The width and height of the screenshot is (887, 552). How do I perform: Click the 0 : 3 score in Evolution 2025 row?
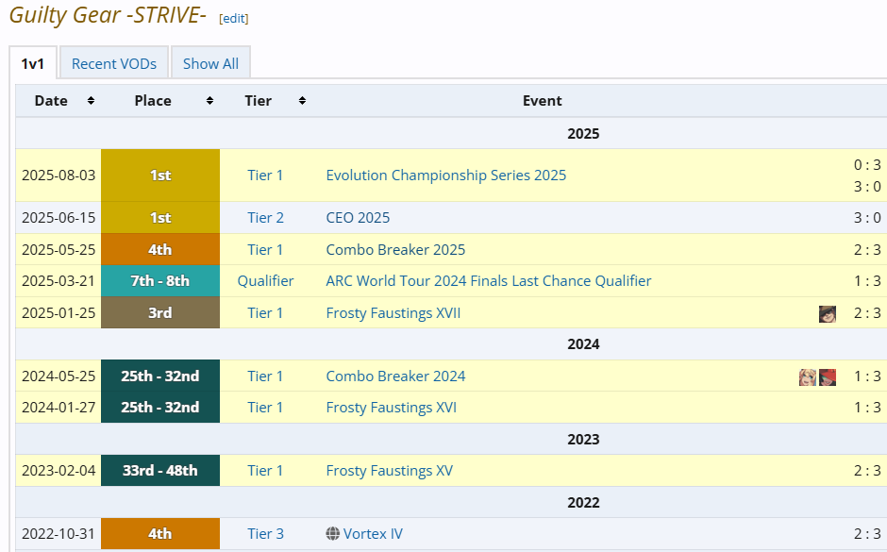click(867, 164)
